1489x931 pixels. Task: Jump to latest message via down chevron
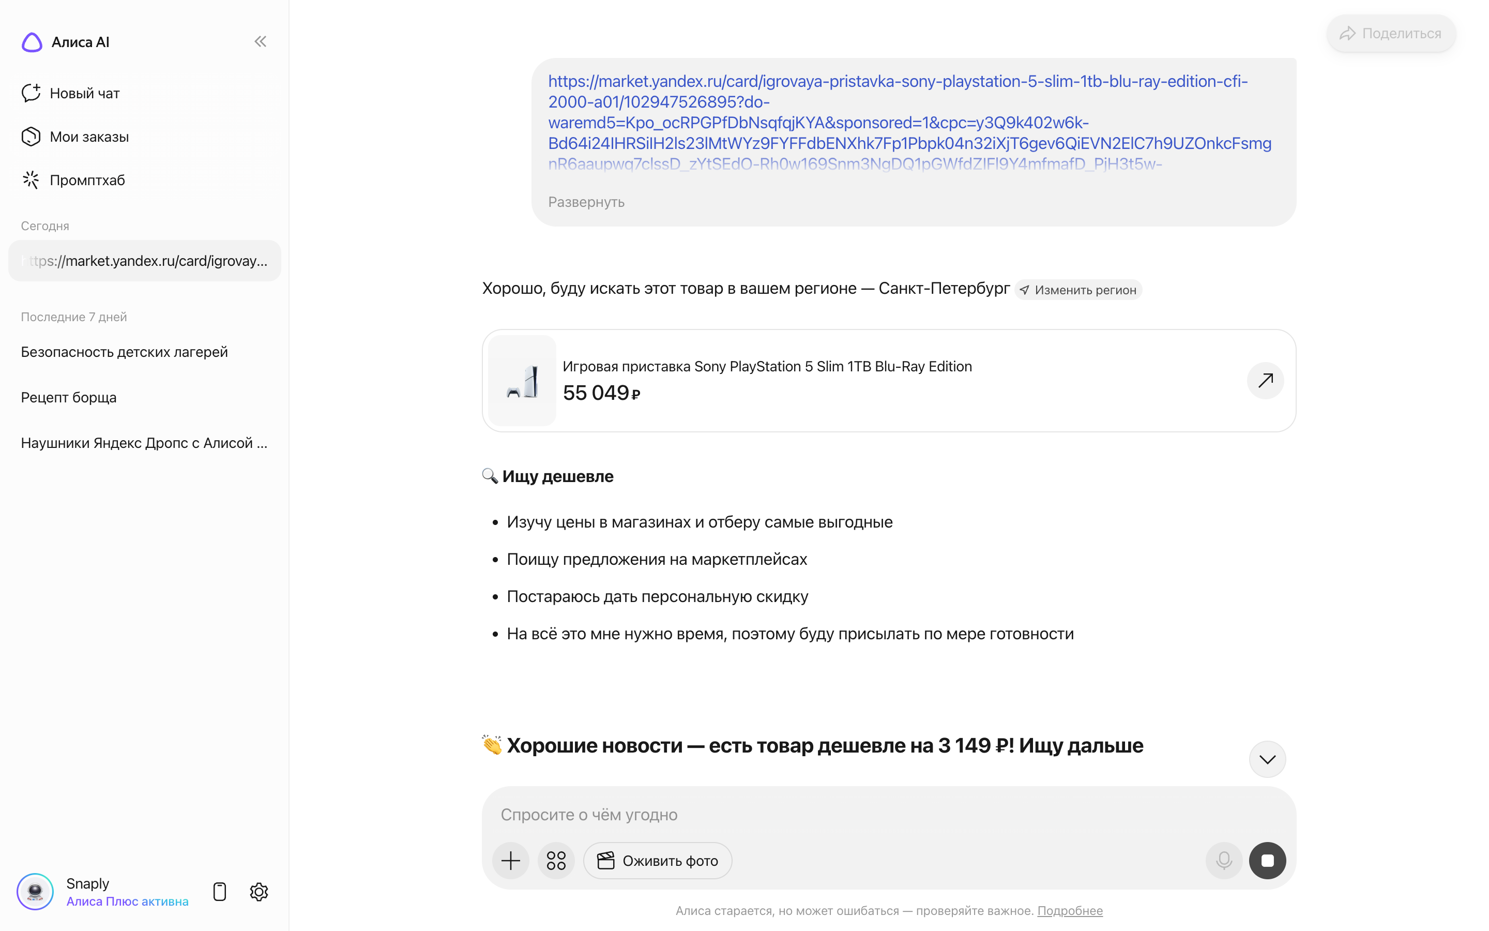point(1267,759)
